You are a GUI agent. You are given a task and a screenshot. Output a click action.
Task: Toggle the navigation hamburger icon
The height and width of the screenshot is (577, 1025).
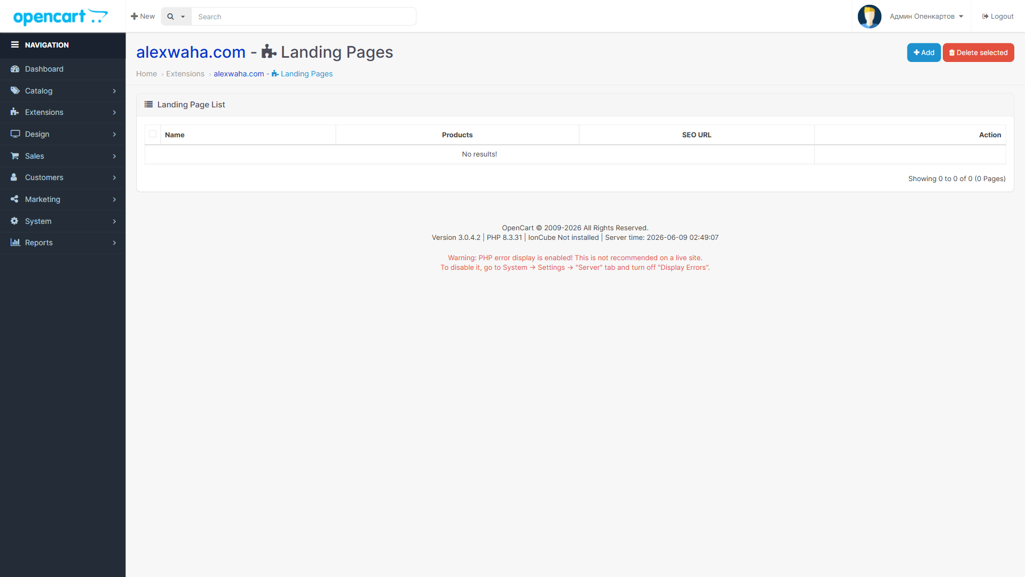pos(15,45)
